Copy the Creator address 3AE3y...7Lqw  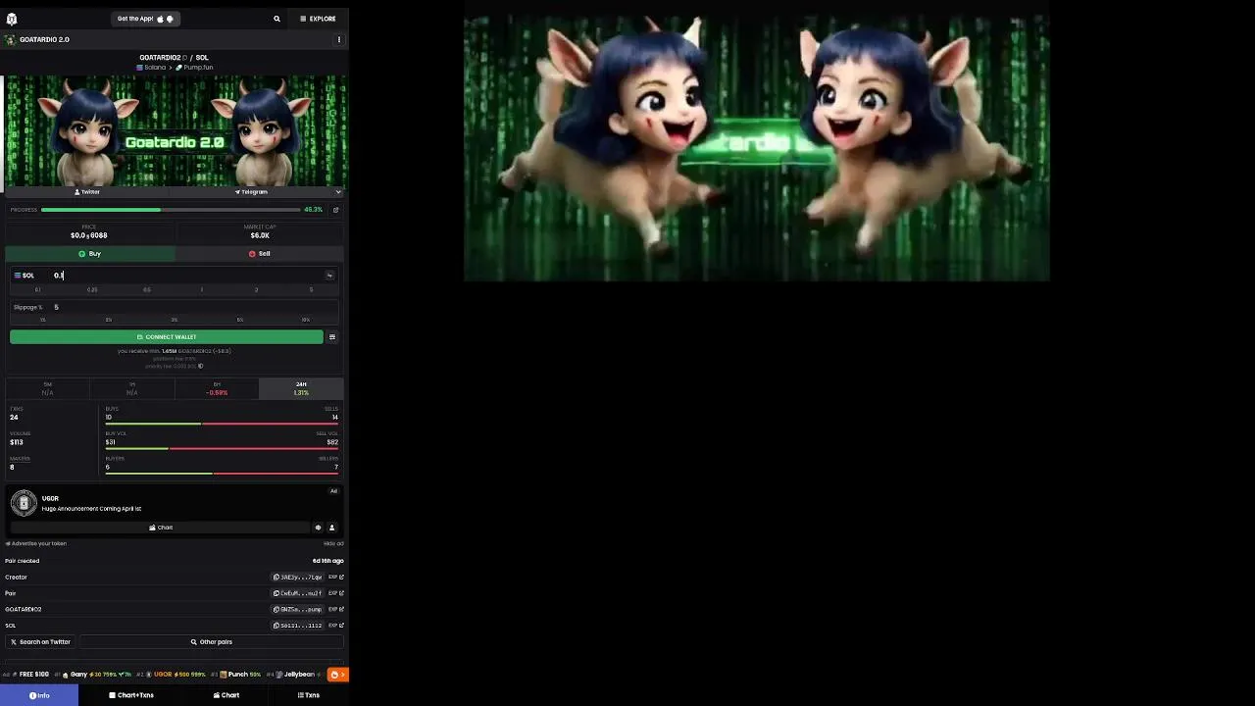click(x=298, y=578)
